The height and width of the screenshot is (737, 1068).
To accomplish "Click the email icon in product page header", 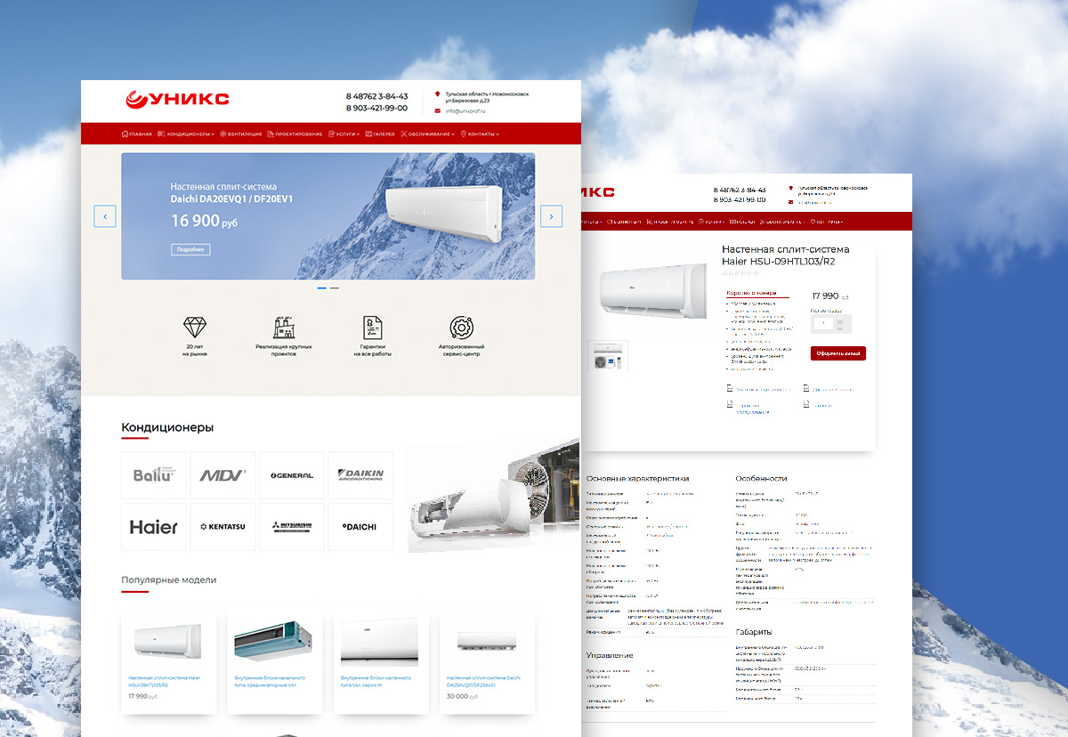I will [790, 202].
